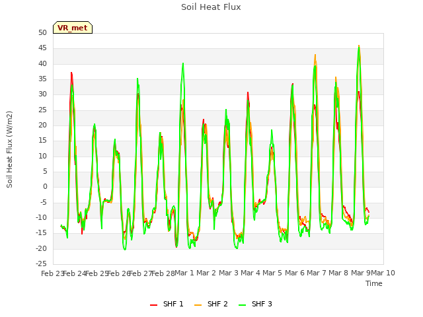Click the -25 y-axis tick label
The width and height of the screenshot is (423, 317).
click(41, 264)
